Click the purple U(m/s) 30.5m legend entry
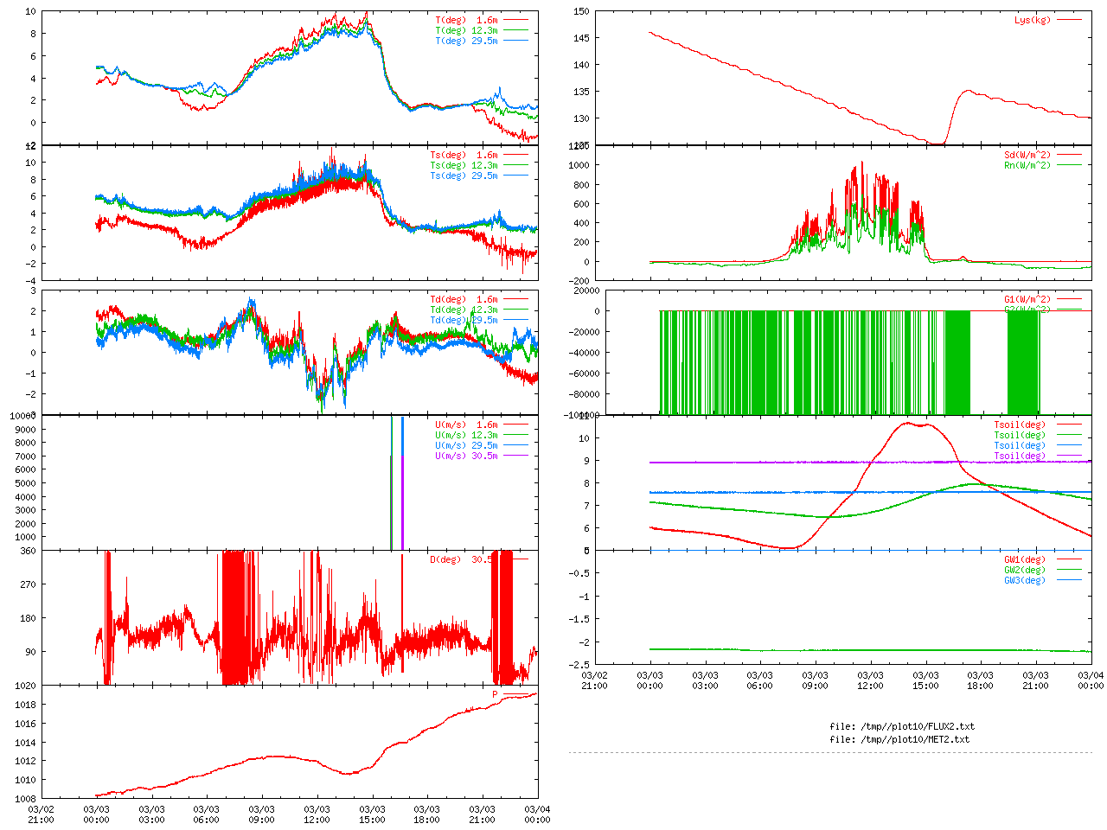This screenshot has width=1107, height=830. point(466,456)
